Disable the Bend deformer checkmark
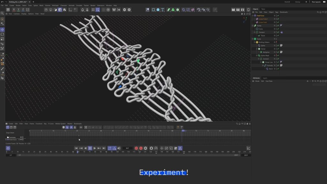 coord(278,69)
